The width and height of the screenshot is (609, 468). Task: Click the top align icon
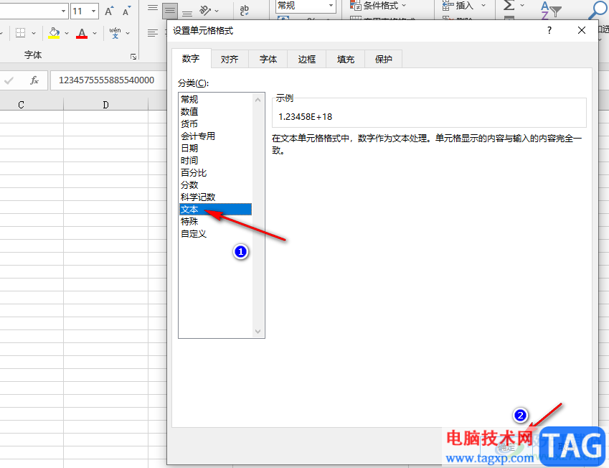tap(153, 9)
